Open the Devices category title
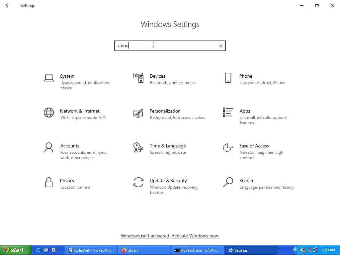 (157, 76)
